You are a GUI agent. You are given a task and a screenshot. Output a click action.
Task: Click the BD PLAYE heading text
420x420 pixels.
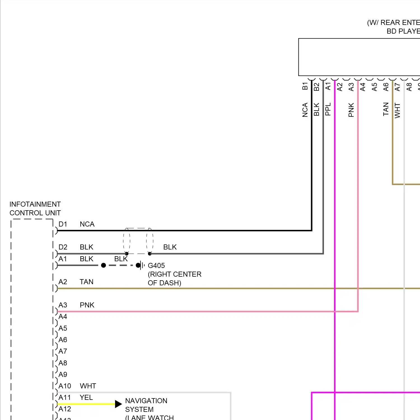[x=403, y=31]
